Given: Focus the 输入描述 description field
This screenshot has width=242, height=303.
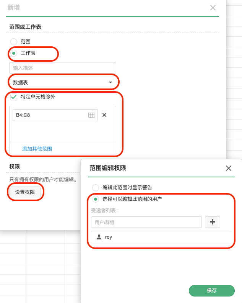Looking at the screenshot, I should coord(63,68).
